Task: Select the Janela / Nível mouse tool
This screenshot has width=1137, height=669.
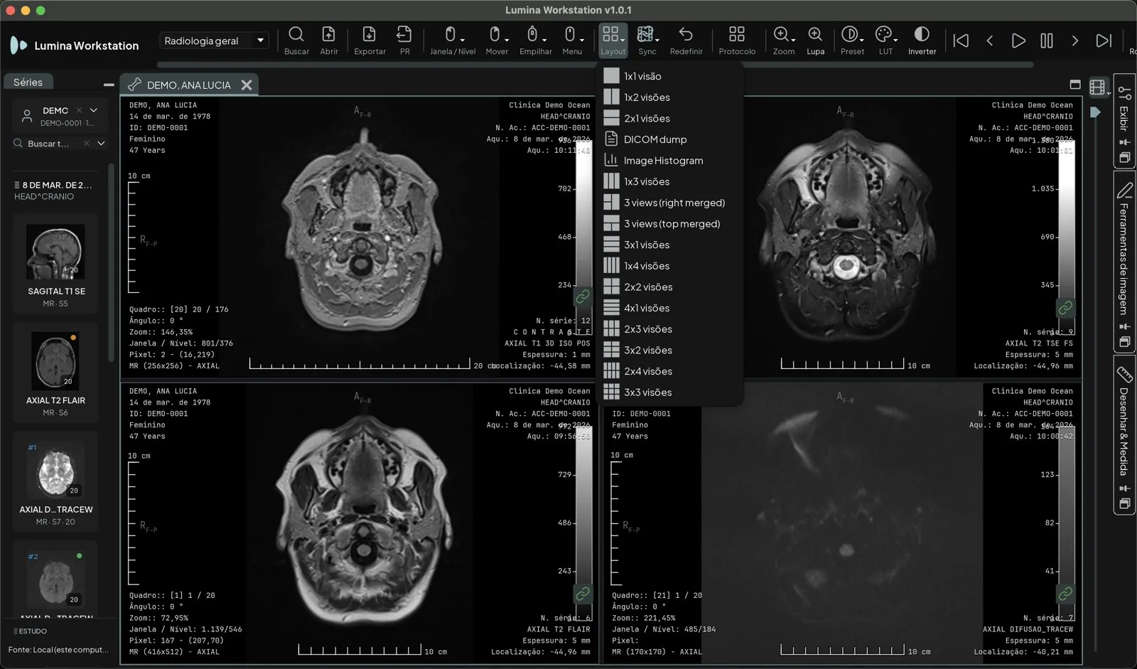Action: click(453, 41)
